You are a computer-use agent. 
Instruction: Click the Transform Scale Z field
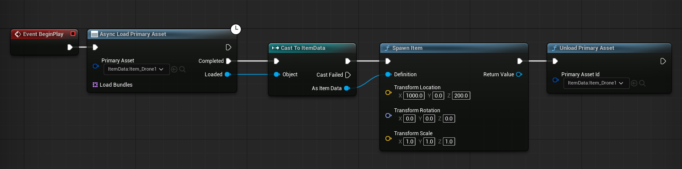coord(449,142)
